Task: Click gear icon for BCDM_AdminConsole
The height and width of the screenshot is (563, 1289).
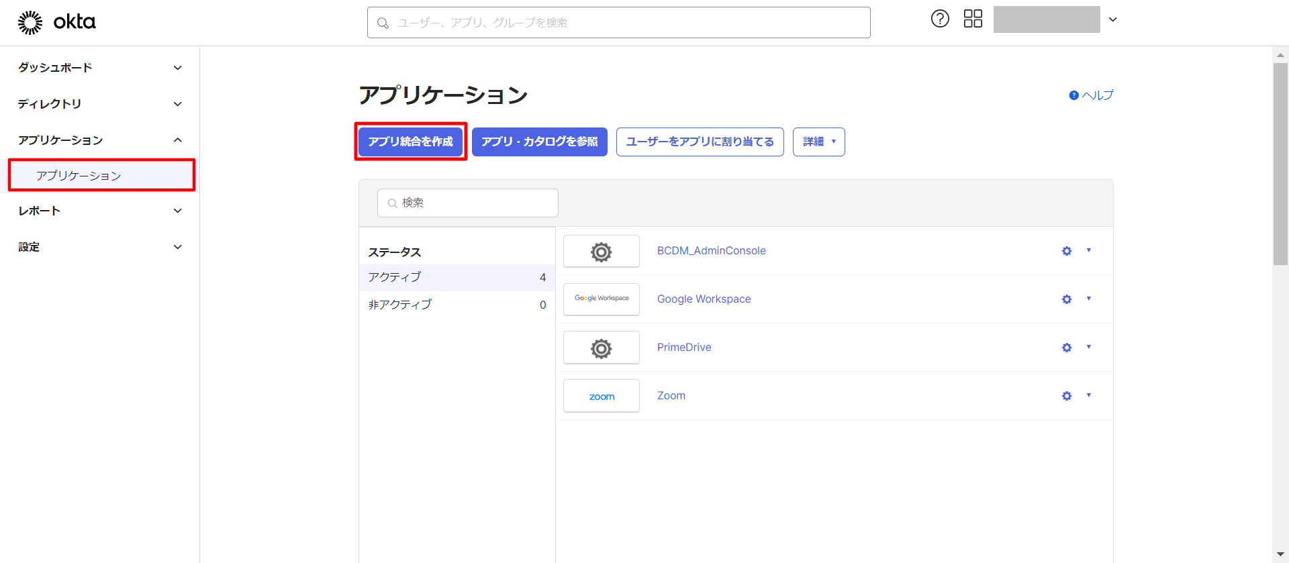Action: tap(1067, 251)
